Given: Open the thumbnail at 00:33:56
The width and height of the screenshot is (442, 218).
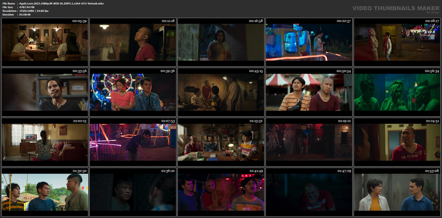Looking at the screenshot, I should click(x=45, y=92).
